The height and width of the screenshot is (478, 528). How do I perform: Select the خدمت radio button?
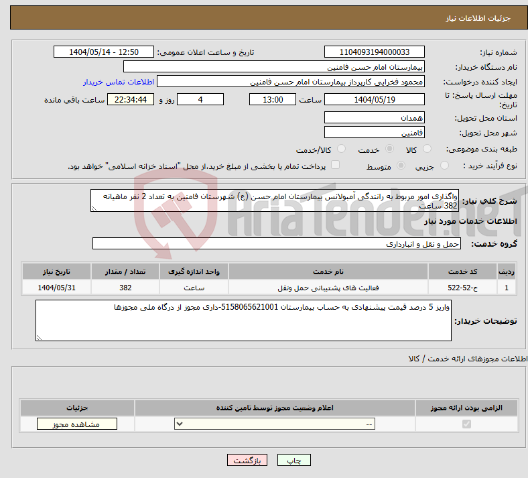[389, 149]
